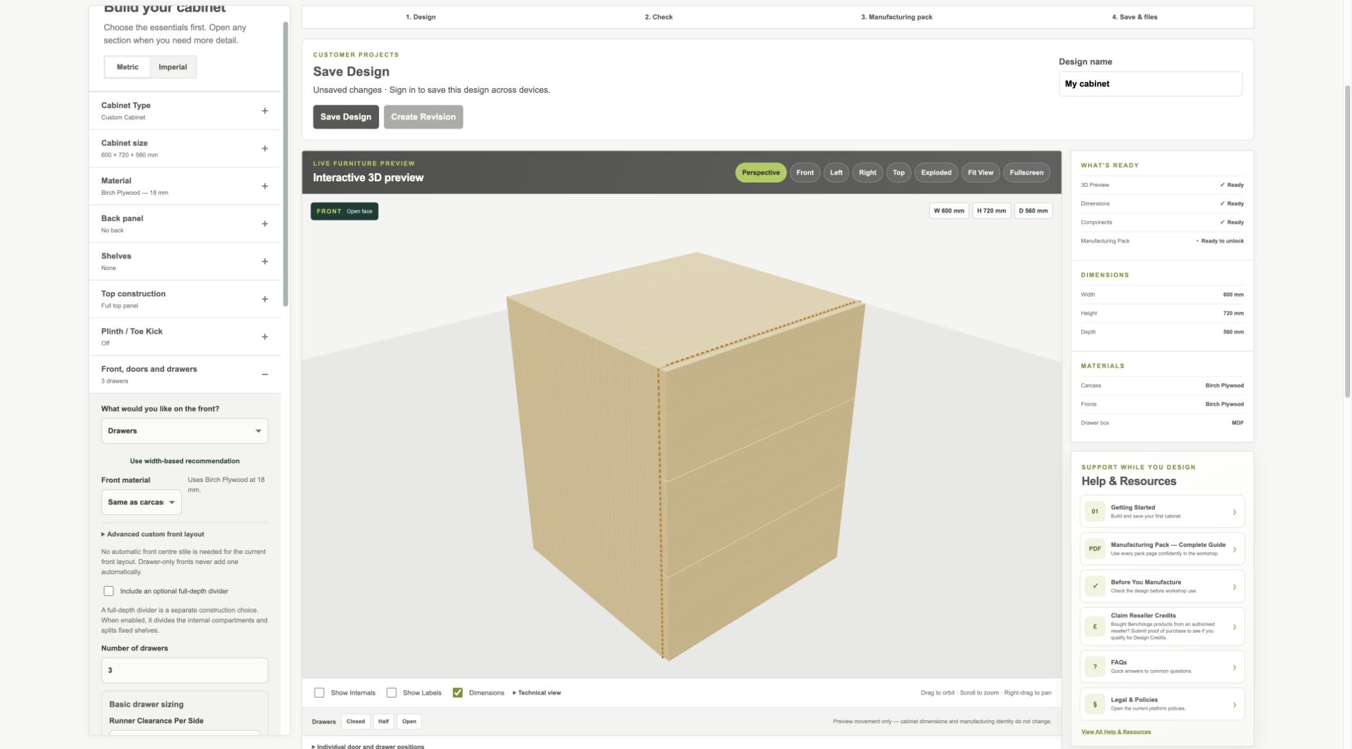Click the 01 Getting Started icon
This screenshot has width=1352, height=749.
pyautogui.click(x=1095, y=511)
